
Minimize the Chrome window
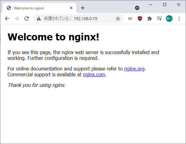[151, 5]
